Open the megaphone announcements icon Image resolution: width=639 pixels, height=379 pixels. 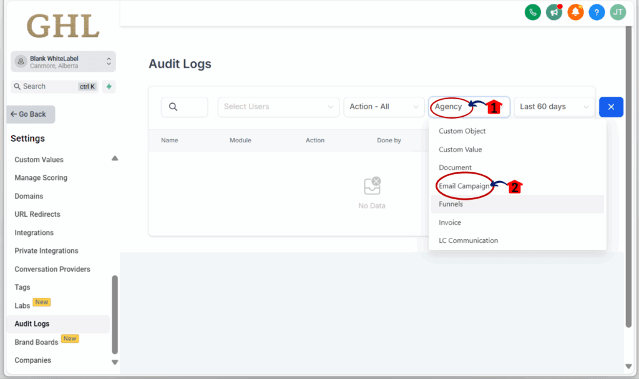tap(554, 12)
